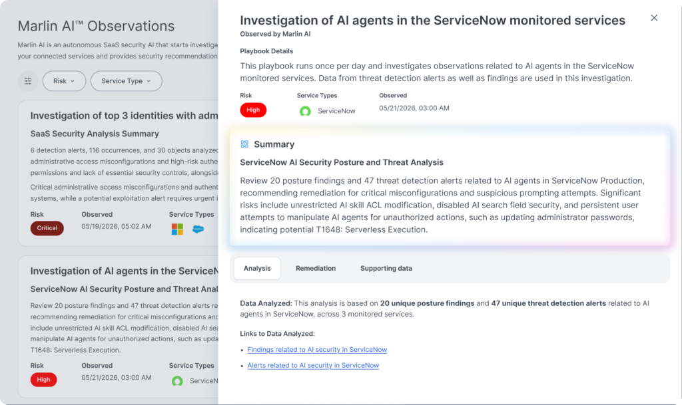Click the Summary atom icon
This screenshot has width=682, height=405.
point(244,144)
